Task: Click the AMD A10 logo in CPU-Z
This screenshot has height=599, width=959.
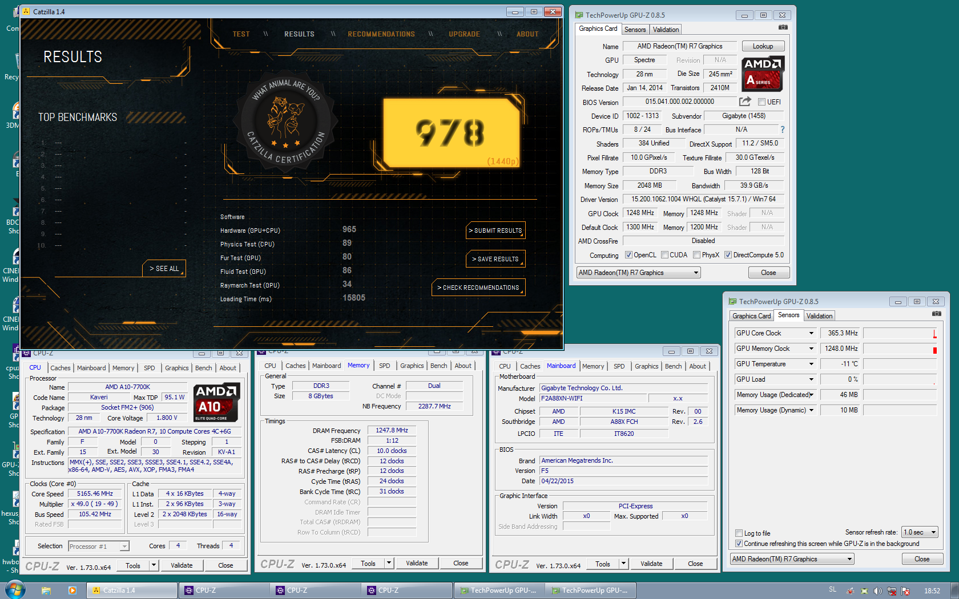Action: click(216, 402)
